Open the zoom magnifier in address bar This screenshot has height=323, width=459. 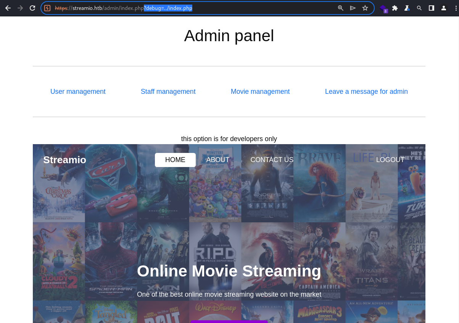[341, 8]
